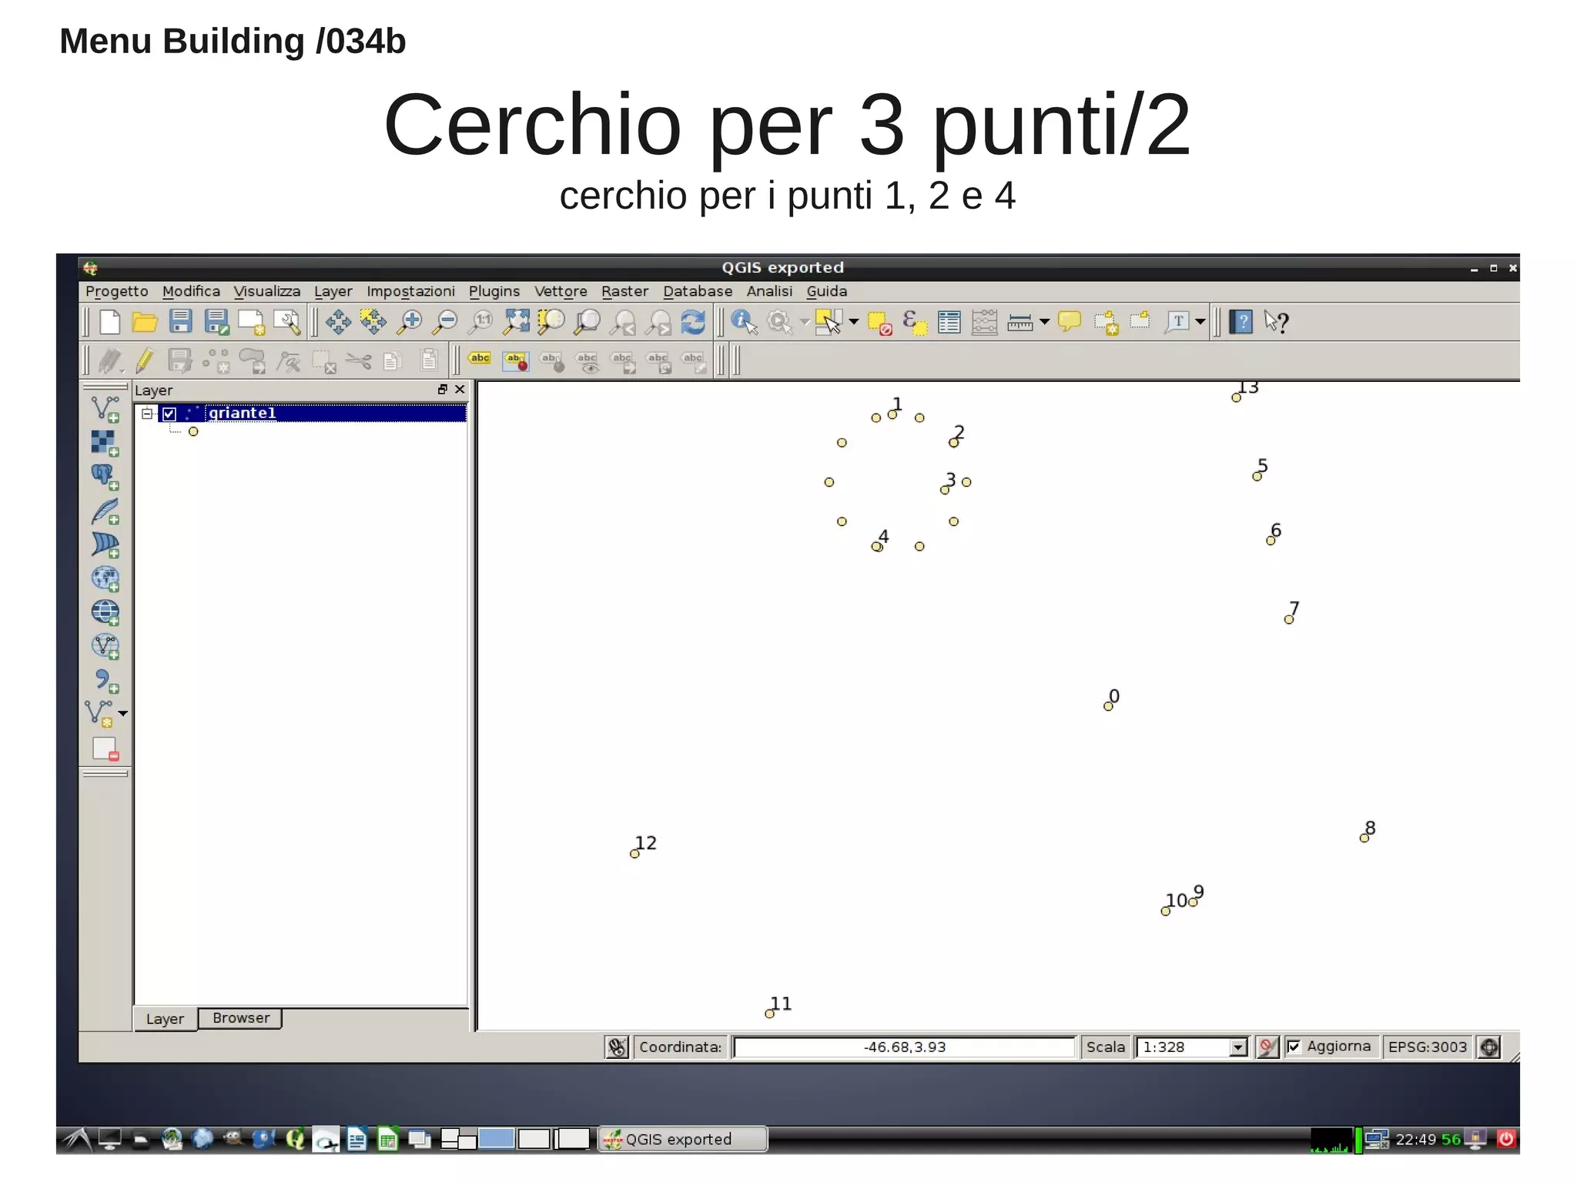Screen dimensions: 1577x1182
Task: Toggle extents display beside Coordinata
Action: click(x=618, y=1047)
